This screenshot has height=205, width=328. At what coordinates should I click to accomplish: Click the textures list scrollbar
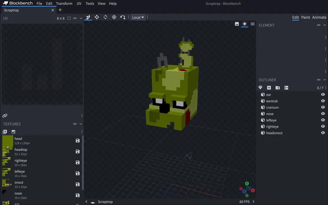[x=83, y=162]
